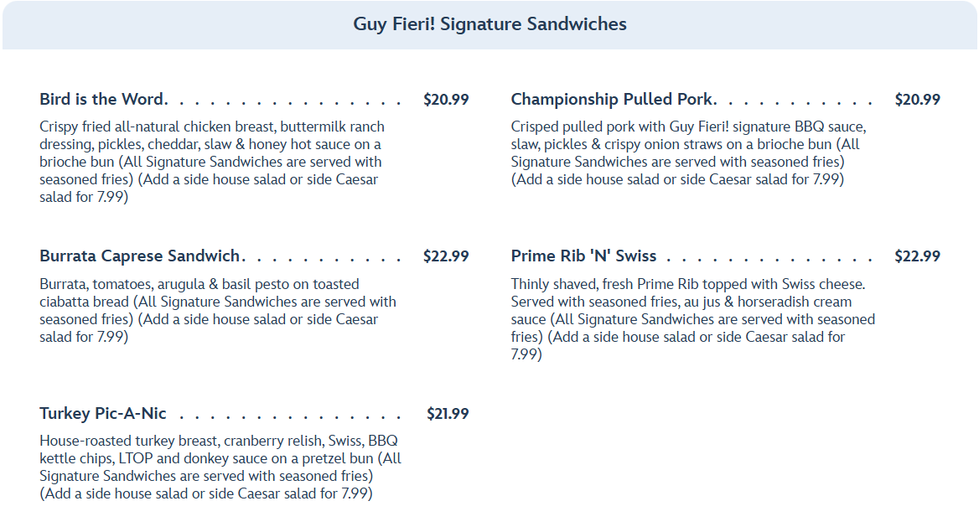Click the crisped pulled pork description text
This screenshot has height=532, width=979.
687,152
